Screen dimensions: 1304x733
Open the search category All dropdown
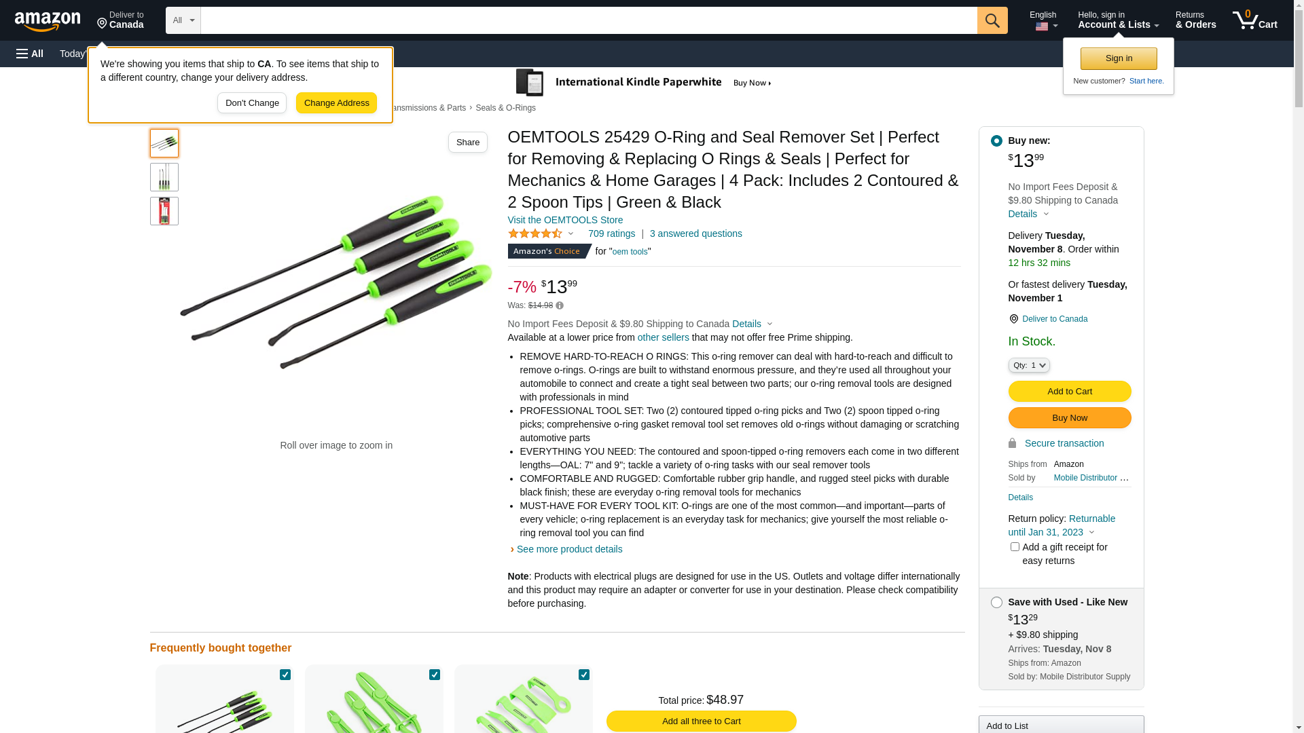pyautogui.click(x=183, y=20)
